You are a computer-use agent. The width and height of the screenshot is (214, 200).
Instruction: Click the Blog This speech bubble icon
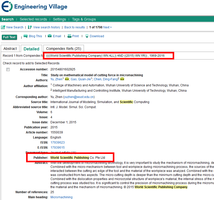26,36
